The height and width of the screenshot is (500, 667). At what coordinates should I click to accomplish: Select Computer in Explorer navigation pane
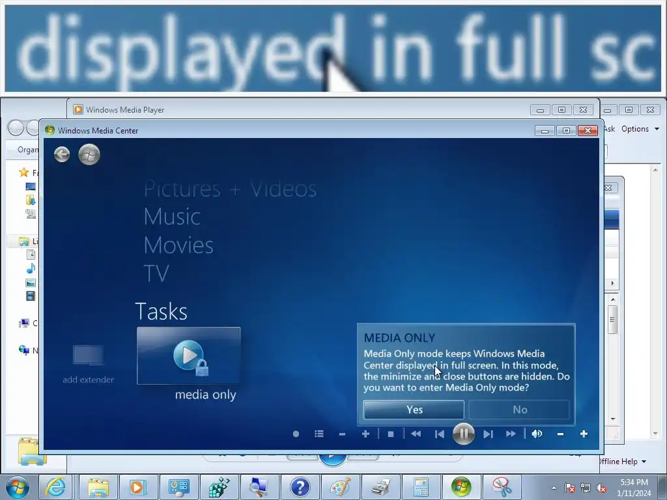(x=27, y=324)
